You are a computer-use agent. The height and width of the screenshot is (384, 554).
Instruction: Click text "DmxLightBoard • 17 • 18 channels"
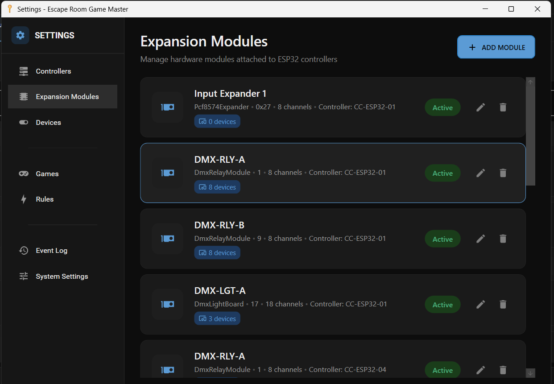(x=249, y=304)
